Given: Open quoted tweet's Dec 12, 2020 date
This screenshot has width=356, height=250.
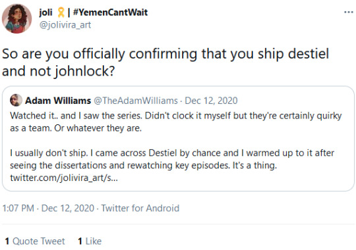Looking at the screenshot, I should pos(211,101).
